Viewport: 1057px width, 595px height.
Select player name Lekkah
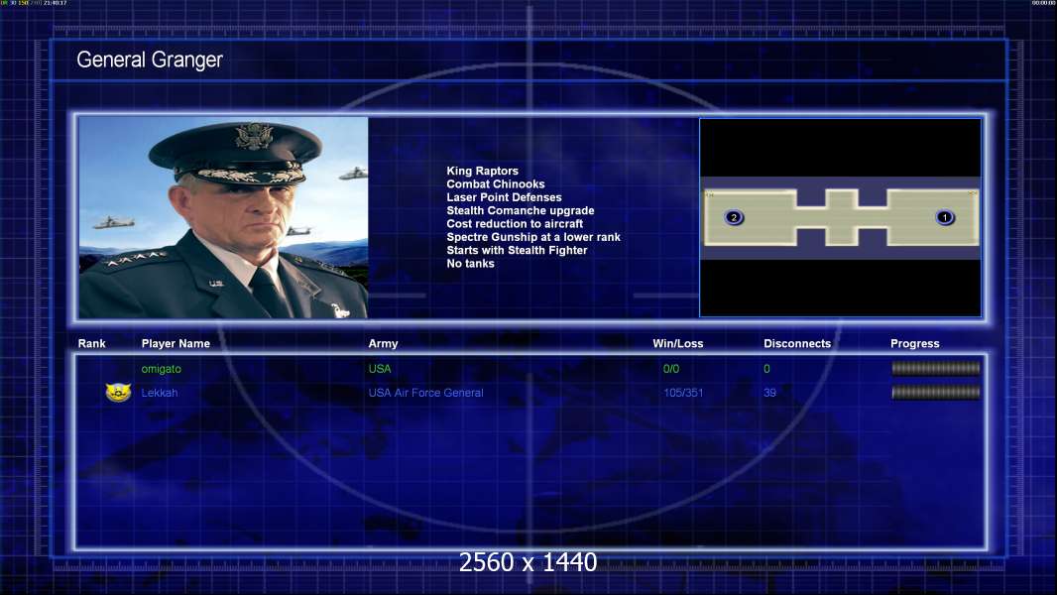tap(159, 392)
